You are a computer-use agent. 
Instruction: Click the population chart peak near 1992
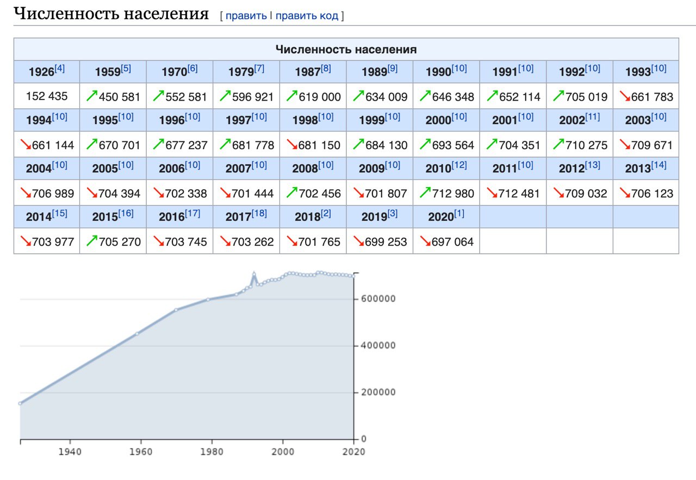tap(254, 273)
